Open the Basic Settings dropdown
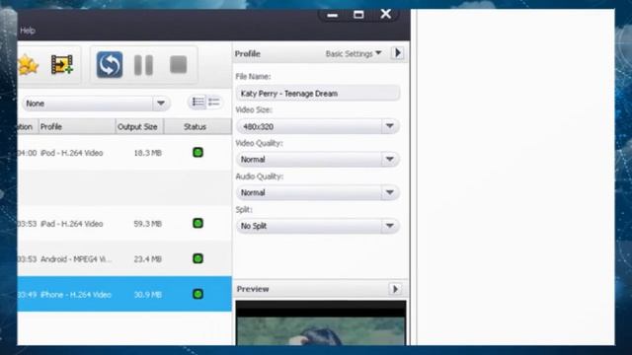This screenshot has width=632, height=355. click(354, 53)
